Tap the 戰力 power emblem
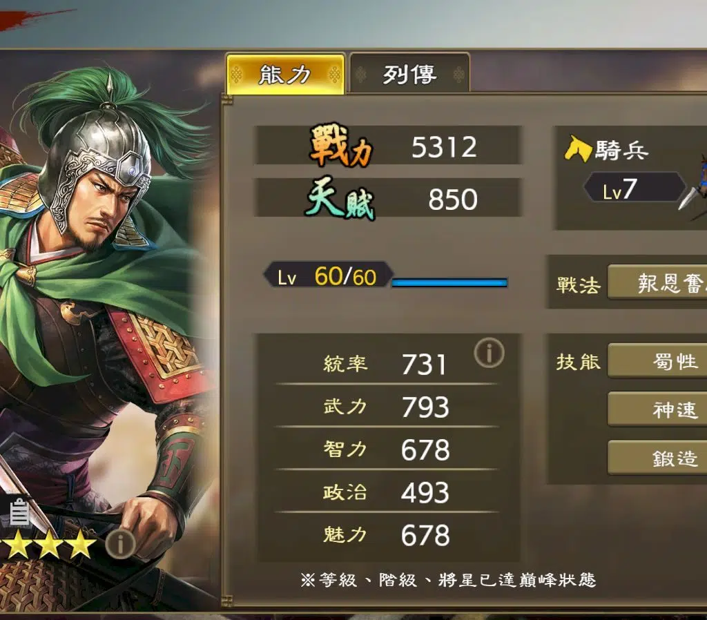The height and width of the screenshot is (620, 707). coord(341,146)
